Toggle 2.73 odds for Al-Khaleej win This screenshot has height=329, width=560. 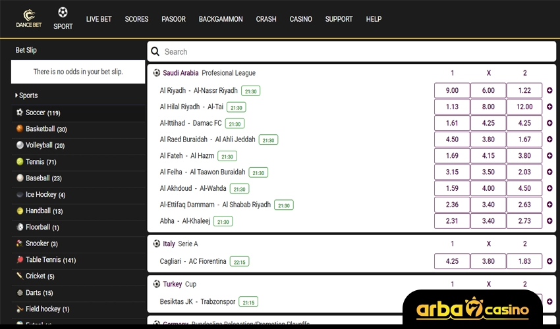point(524,221)
